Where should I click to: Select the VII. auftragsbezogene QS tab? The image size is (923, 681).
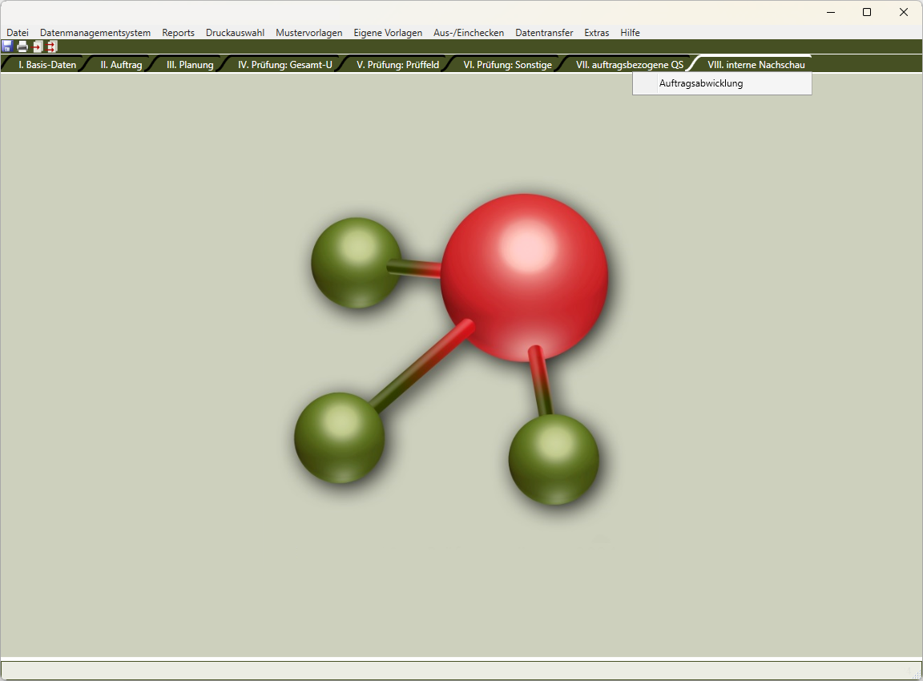(630, 65)
